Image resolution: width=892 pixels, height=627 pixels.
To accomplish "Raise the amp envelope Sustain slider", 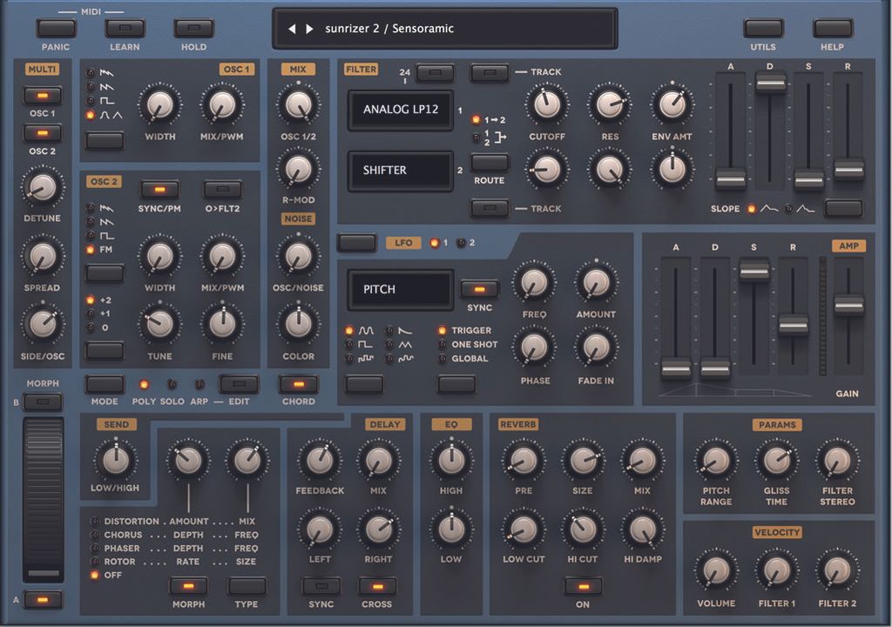I will tap(753, 271).
